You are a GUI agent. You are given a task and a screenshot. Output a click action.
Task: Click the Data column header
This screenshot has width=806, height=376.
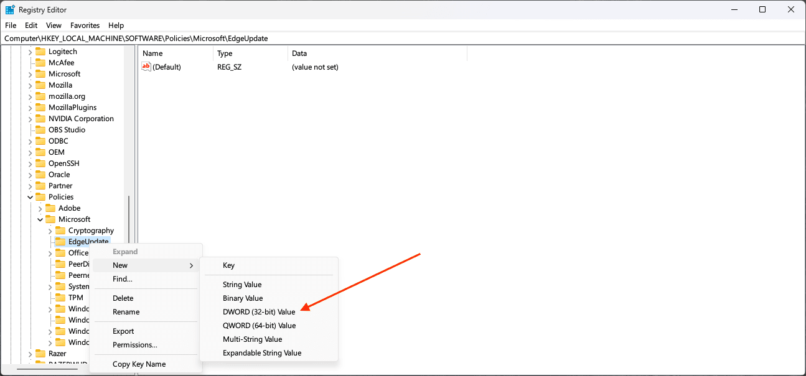tap(377, 53)
